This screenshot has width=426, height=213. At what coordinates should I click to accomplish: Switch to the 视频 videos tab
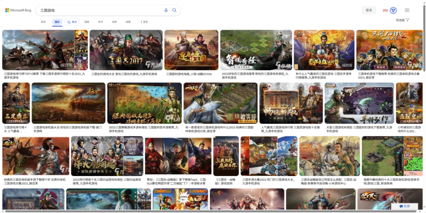click(87, 22)
